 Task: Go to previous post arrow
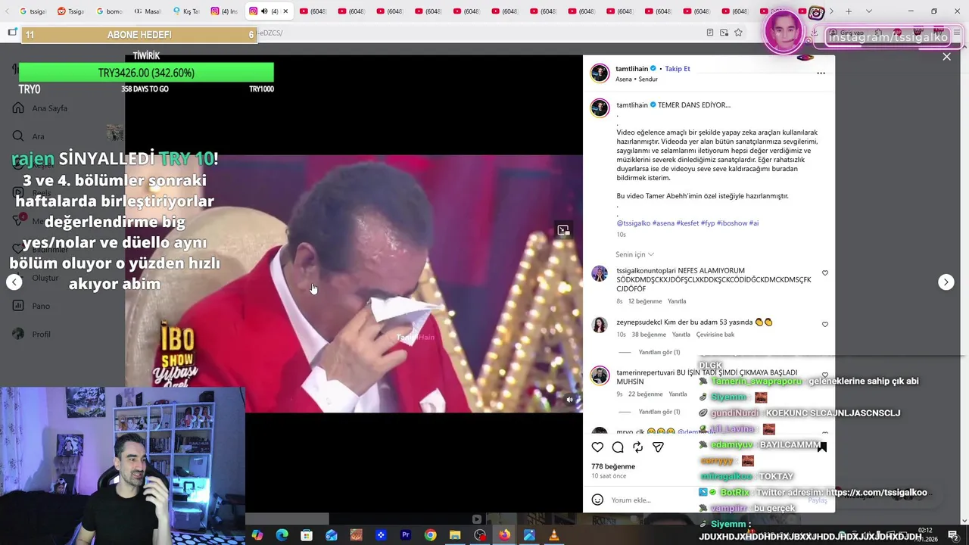pyautogui.click(x=14, y=282)
